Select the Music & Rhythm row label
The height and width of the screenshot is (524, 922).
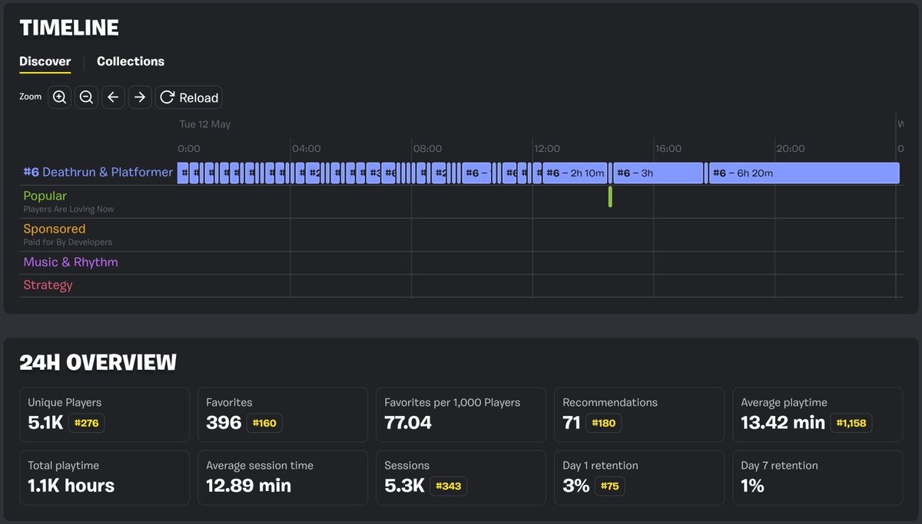(71, 262)
